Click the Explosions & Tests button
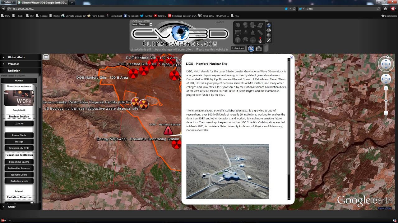The width and height of the screenshot is (398, 223). [x=19, y=148]
